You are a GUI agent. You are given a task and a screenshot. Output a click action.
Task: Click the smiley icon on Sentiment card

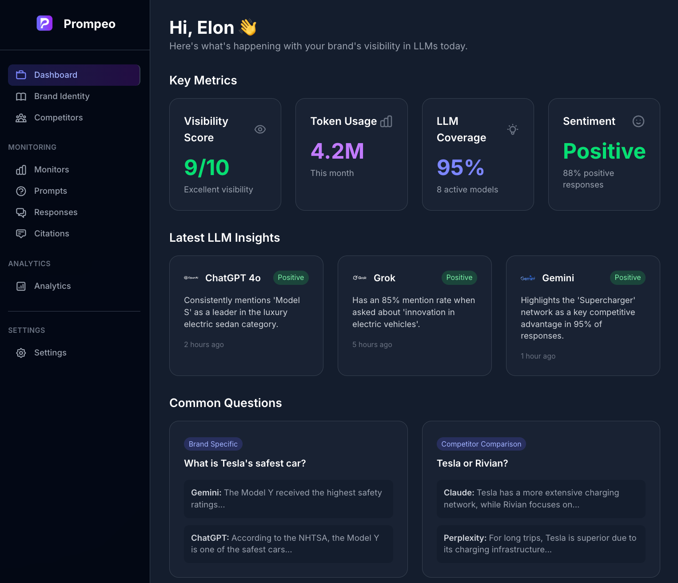(638, 121)
